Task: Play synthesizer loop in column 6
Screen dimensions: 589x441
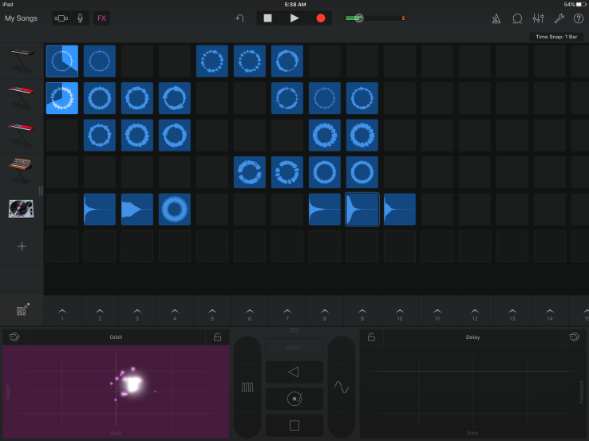Action: 250,172
